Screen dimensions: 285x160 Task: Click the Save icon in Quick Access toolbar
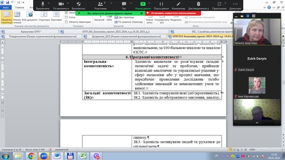click(x=8, y=2)
